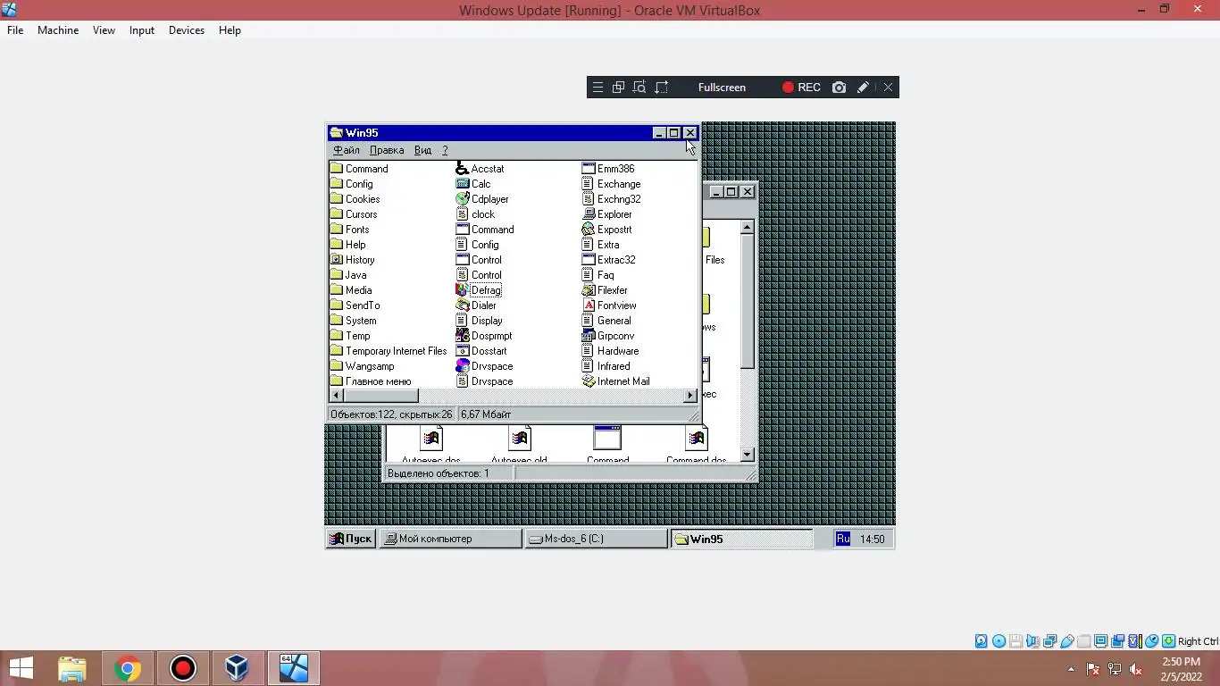Viewport: 1220px width, 686px height.
Task: Select the Grpconv program
Action: 607,336
